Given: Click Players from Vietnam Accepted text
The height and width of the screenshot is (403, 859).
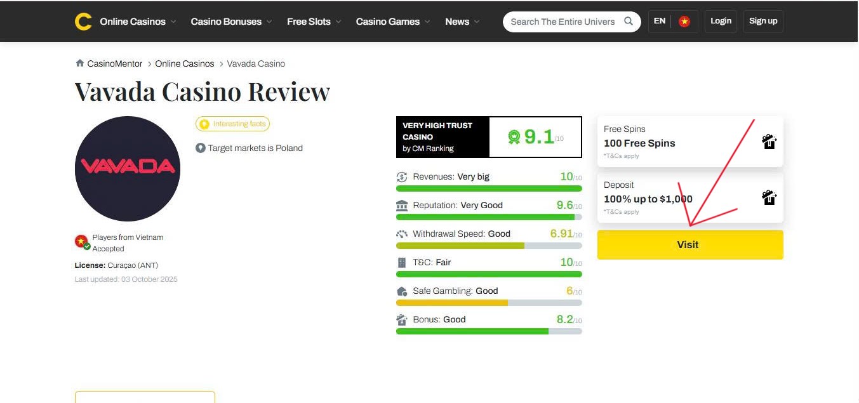Looking at the screenshot, I should coord(128,243).
